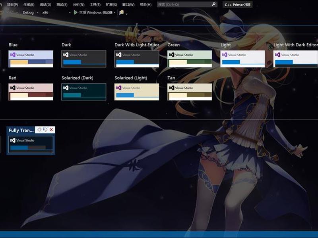The height and width of the screenshot is (238, 318).
Task: Expand the arrow beside 本地 Windows 调试器
Action: pyautogui.click(x=114, y=13)
